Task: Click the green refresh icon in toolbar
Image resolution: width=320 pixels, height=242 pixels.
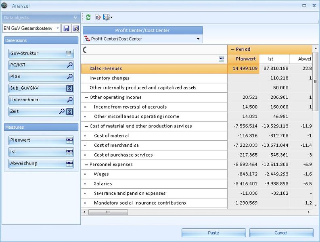Action: coord(88,17)
